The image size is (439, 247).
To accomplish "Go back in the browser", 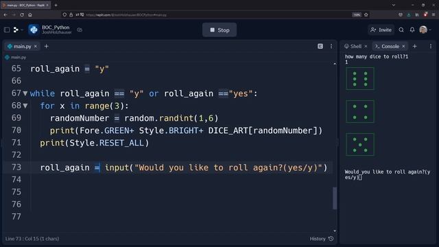I will coord(5,15).
